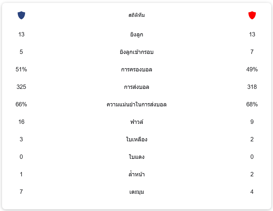This screenshot has width=273, height=211.
Task: Click the blue team shield icon
Action: pos(21,15)
